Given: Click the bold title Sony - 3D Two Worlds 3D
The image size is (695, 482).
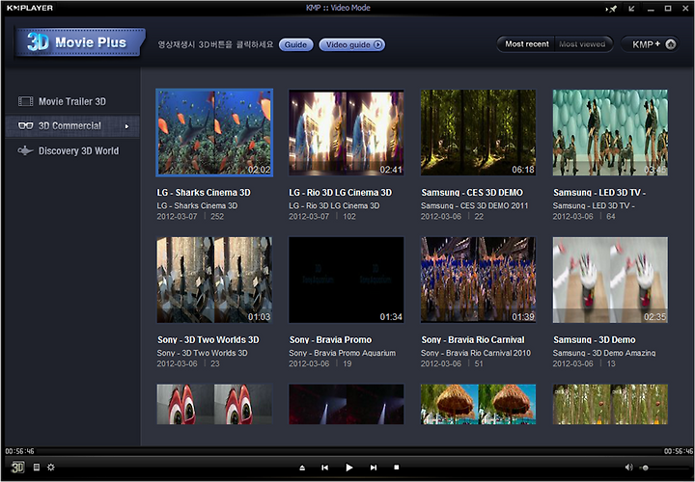Looking at the screenshot, I should pos(208,340).
